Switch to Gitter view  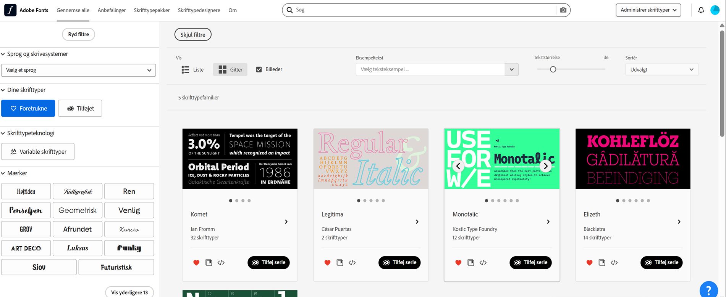click(x=230, y=70)
